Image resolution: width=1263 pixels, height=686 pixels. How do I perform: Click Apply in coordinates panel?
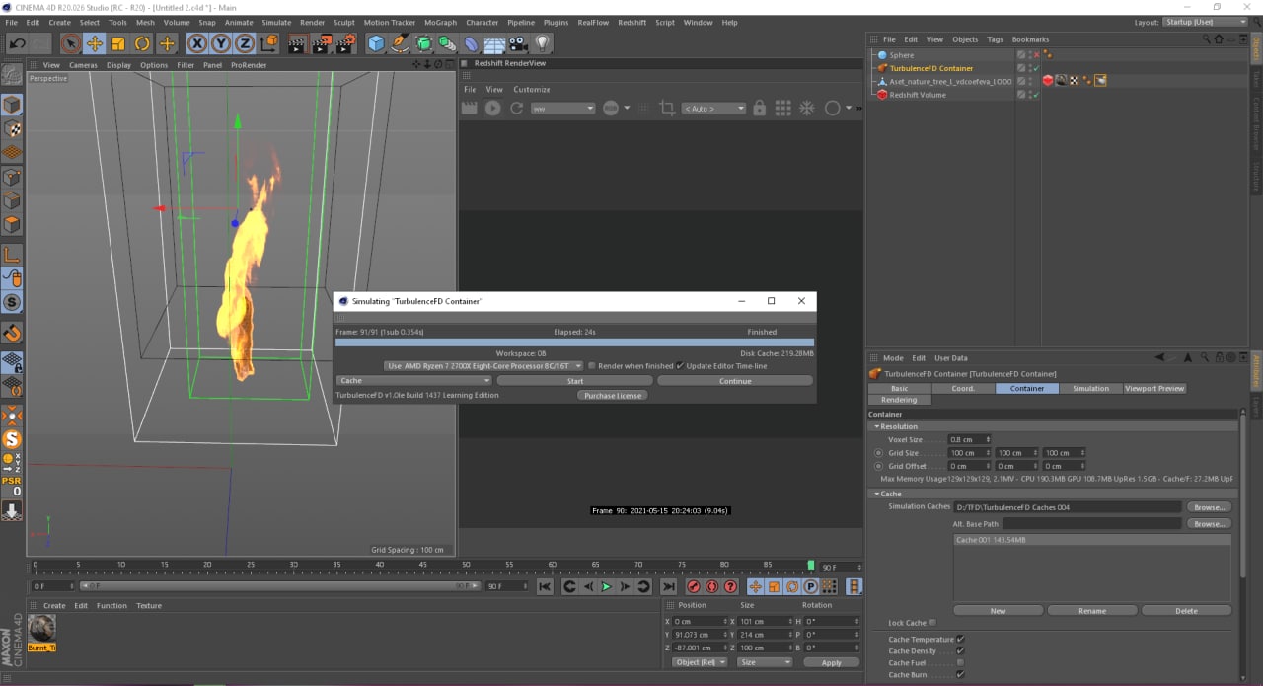pyautogui.click(x=832, y=662)
